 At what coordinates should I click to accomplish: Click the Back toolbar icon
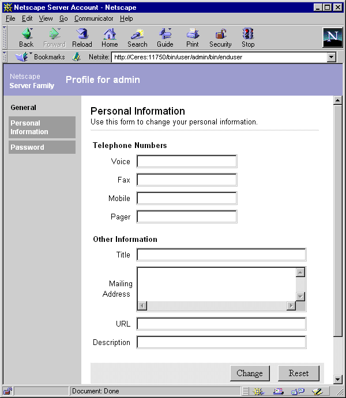coord(27,37)
